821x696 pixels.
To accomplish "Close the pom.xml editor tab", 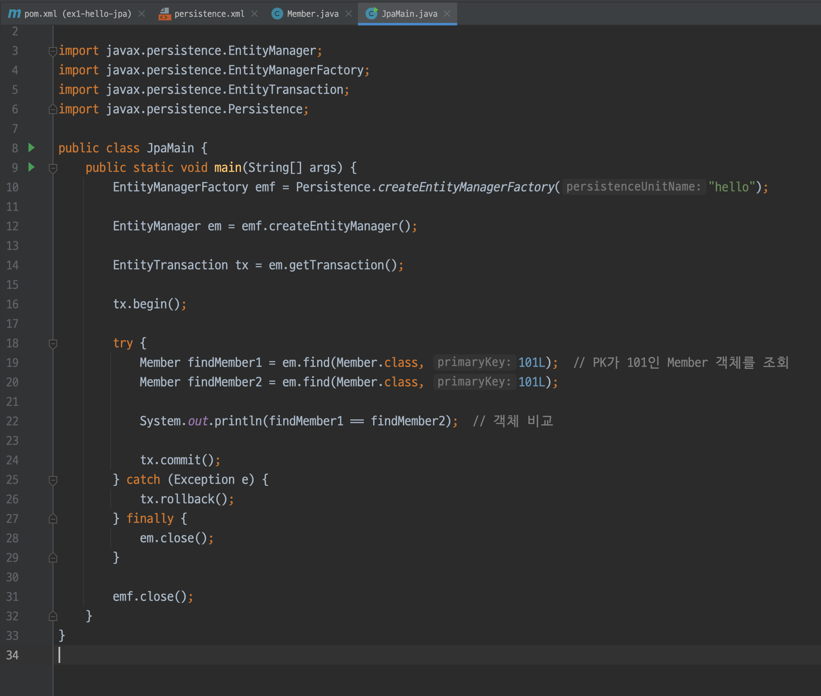I will tap(142, 14).
